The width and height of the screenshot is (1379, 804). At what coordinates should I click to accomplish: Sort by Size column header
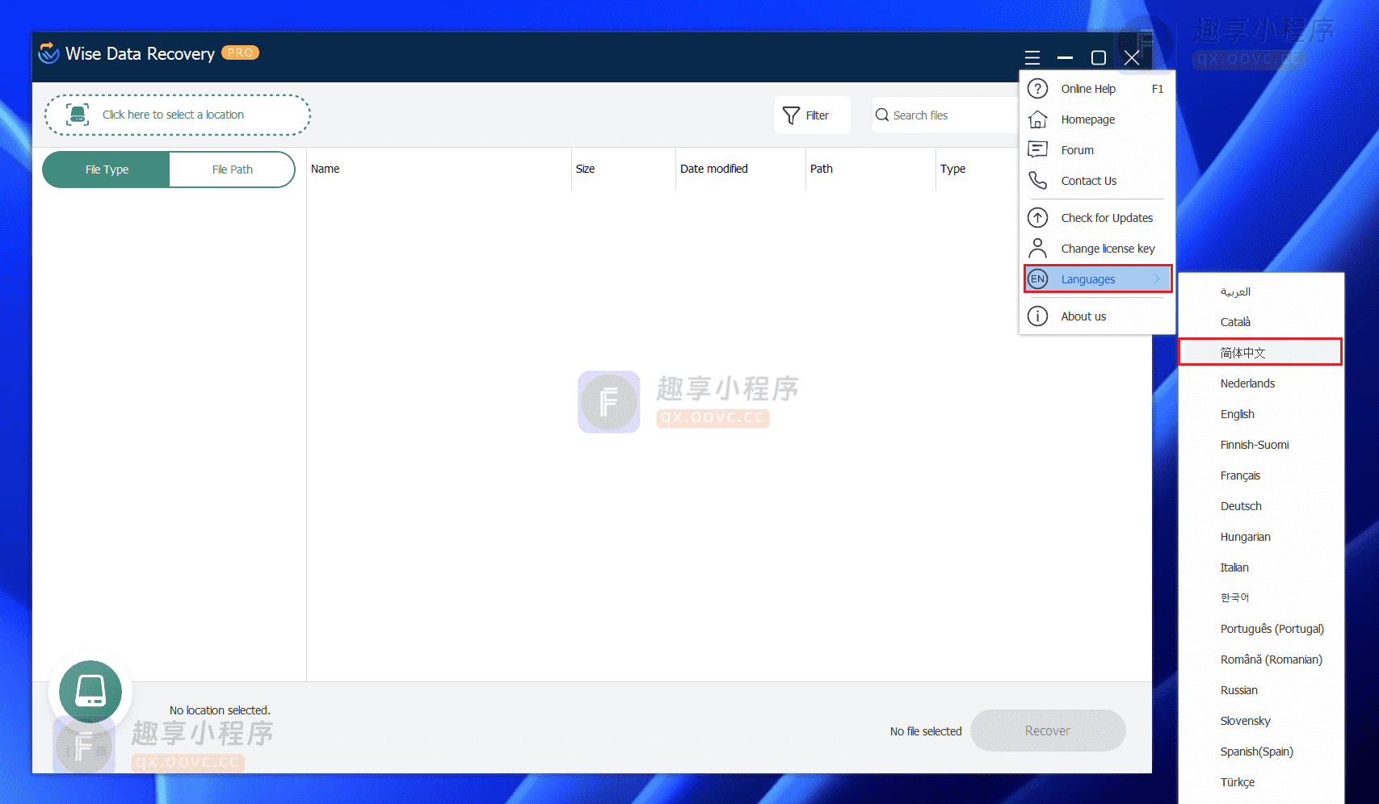(x=623, y=169)
